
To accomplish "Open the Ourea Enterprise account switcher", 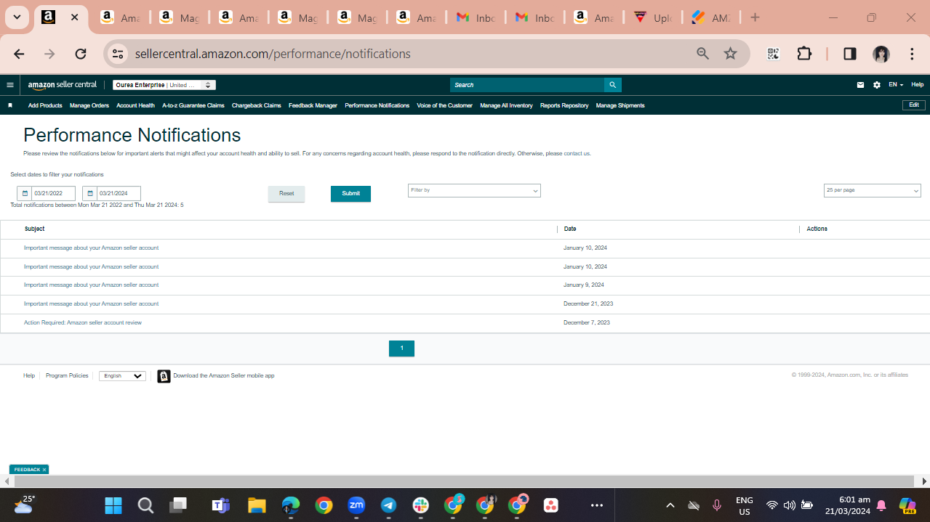I will (164, 85).
